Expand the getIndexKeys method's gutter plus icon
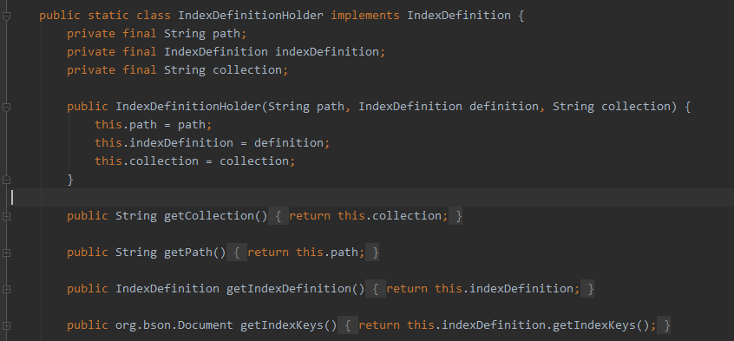The height and width of the screenshot is (341, 734). 6,325
